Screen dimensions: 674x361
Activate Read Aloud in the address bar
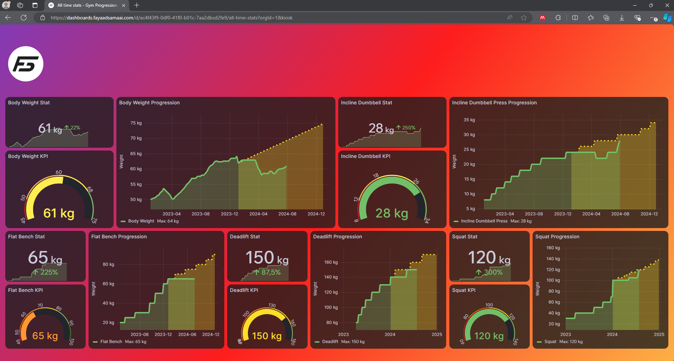pyautogui.click(x=510, y=18)
